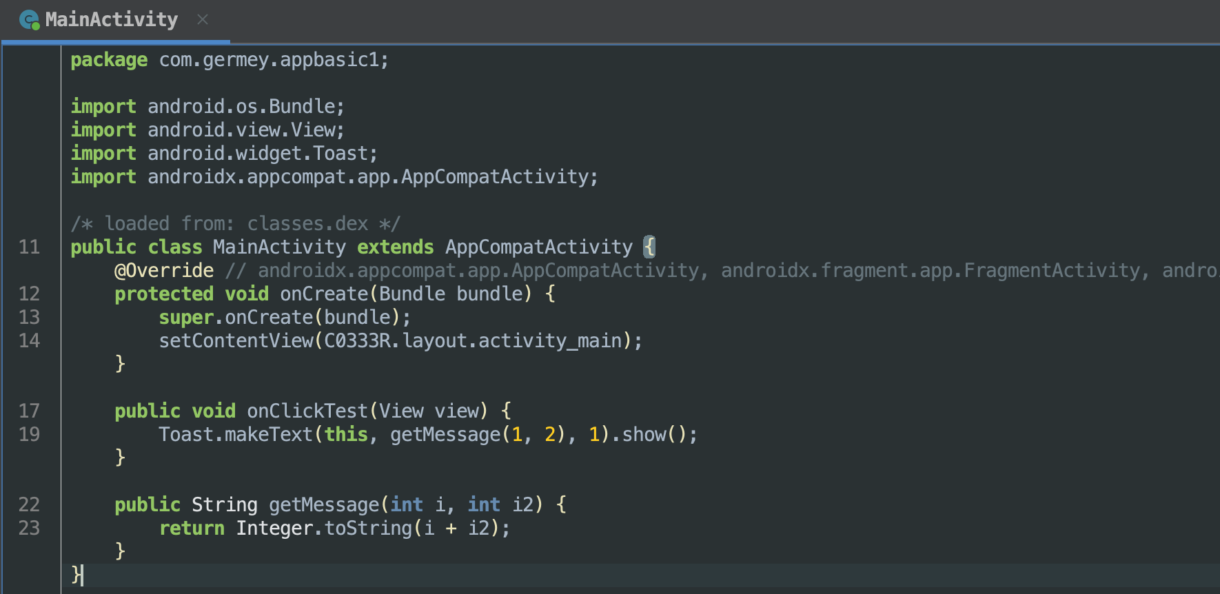The height and width of the screenshot is (594, 1220).
Task: Select line number 14 in the gutter
Action: [29, 340]
